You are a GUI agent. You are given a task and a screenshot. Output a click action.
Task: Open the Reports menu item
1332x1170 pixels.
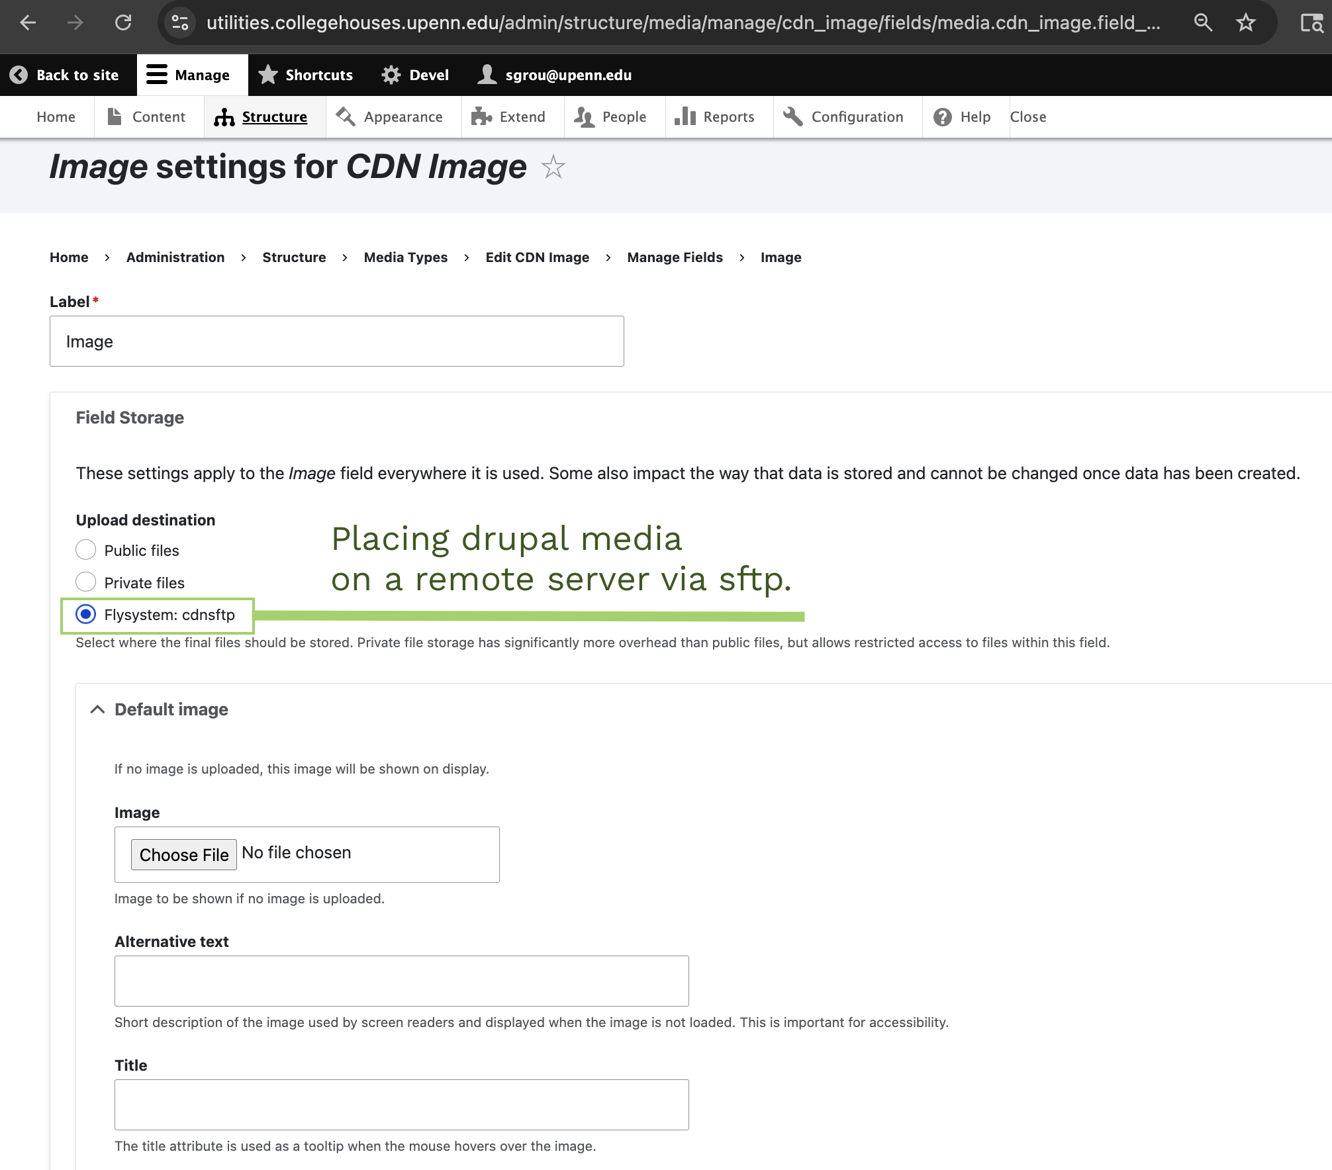729,116
